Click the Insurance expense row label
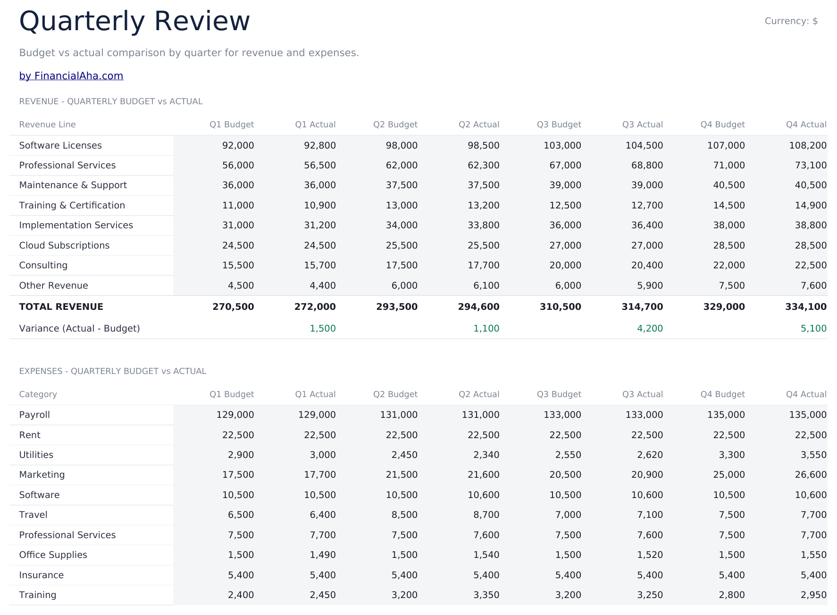837x615 pixels. click(x=42, y=575)
